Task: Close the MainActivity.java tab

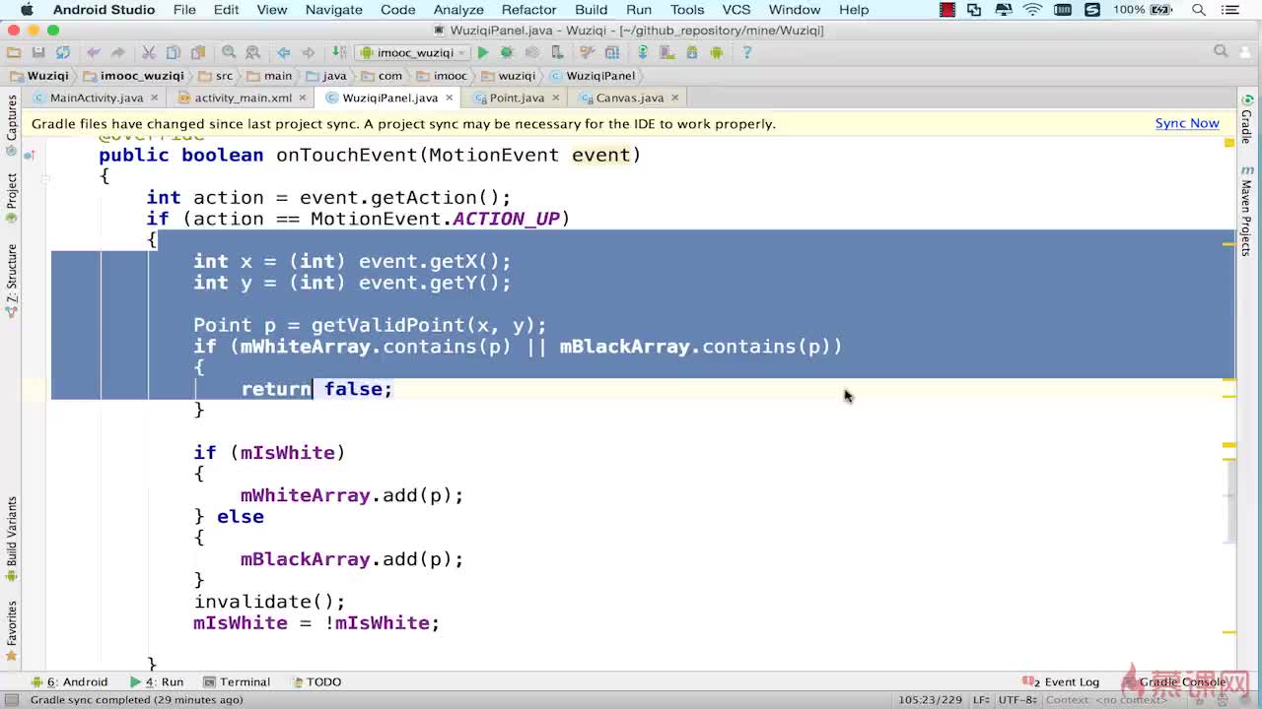Action: point(155,97)
